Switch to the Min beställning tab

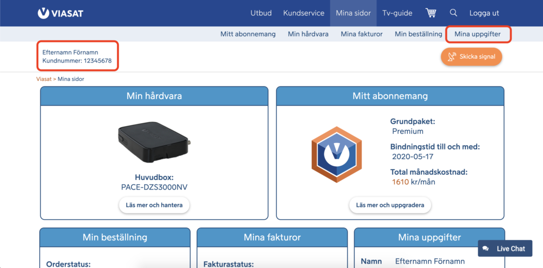click(x=418, y=34)
